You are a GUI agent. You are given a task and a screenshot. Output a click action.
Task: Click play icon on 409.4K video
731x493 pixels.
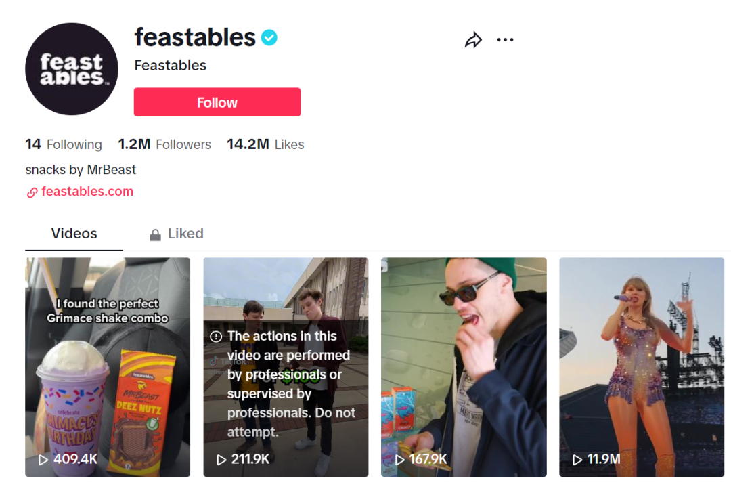click(x=43, y=460)
